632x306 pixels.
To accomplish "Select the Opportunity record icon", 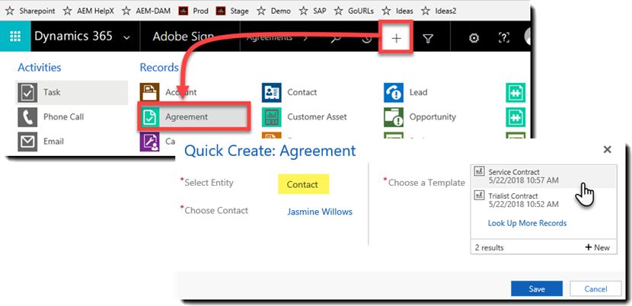I will (394, 117).
